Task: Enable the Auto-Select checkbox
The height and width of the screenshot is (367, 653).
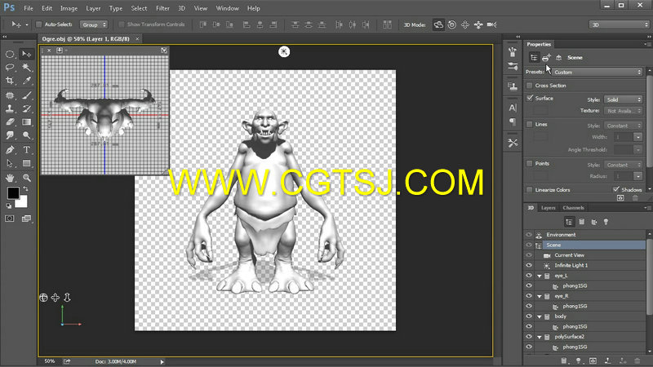Action: coord(38,24)
